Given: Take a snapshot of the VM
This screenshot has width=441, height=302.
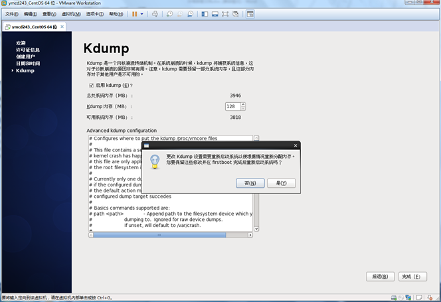Looking at the screenshot, I should [169, 14].
